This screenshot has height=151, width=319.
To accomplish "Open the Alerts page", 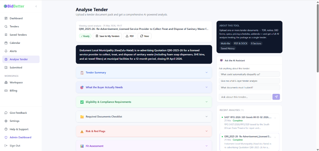I will point(21,51).
